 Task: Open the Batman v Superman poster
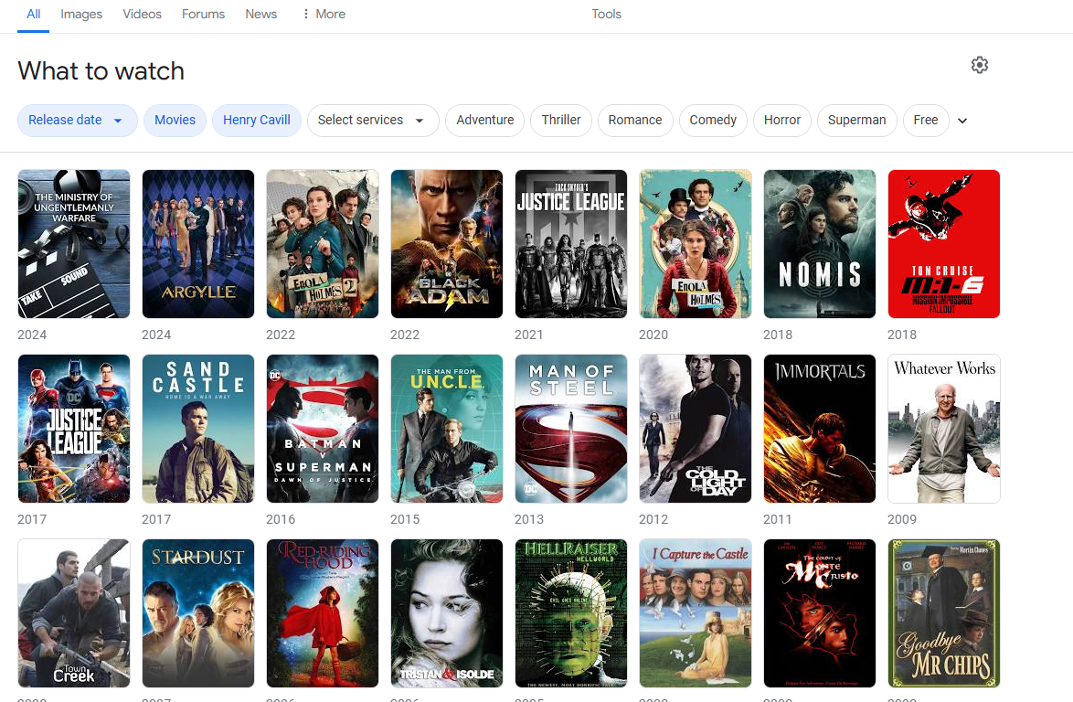click(323, 429)
